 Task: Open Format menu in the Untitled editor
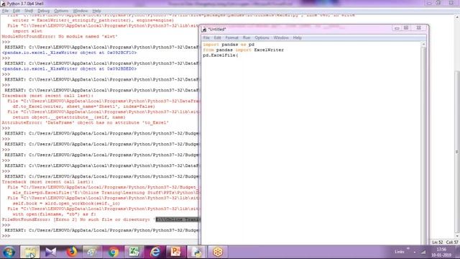(231, 37)
